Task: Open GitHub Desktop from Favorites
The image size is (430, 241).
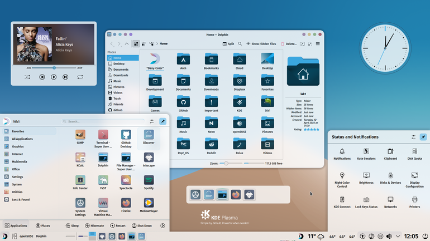Action: pos(126,139)
